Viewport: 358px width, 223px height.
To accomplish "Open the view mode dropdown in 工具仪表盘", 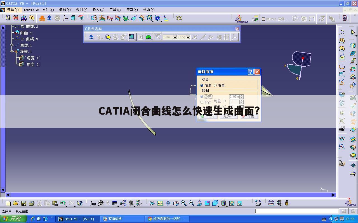I will [135, 40].
